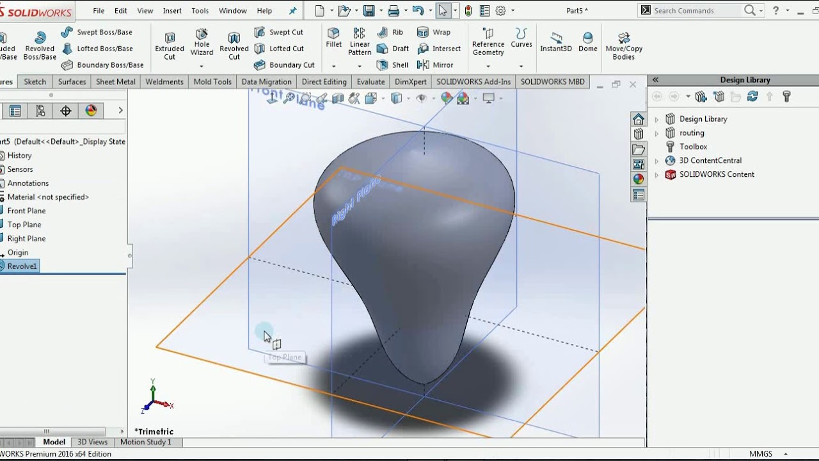Open the Select tool dropdown arrow
The image size is (819, 461).
click(454, 11)
